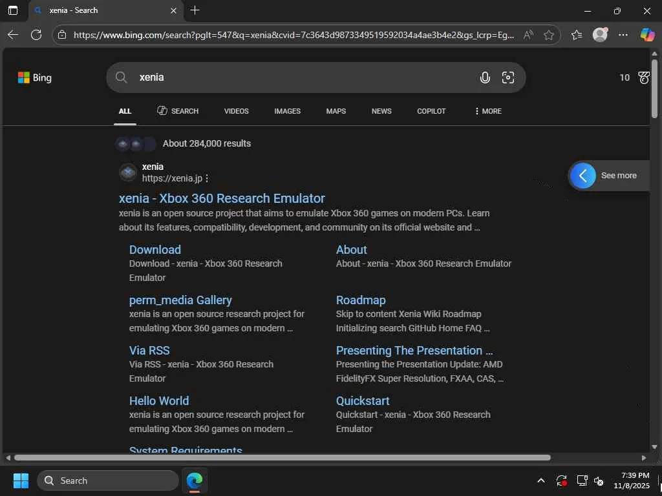Open the Windows Update tray icon
This screenshot has height=496, width=662.
(x=562, y=480)
